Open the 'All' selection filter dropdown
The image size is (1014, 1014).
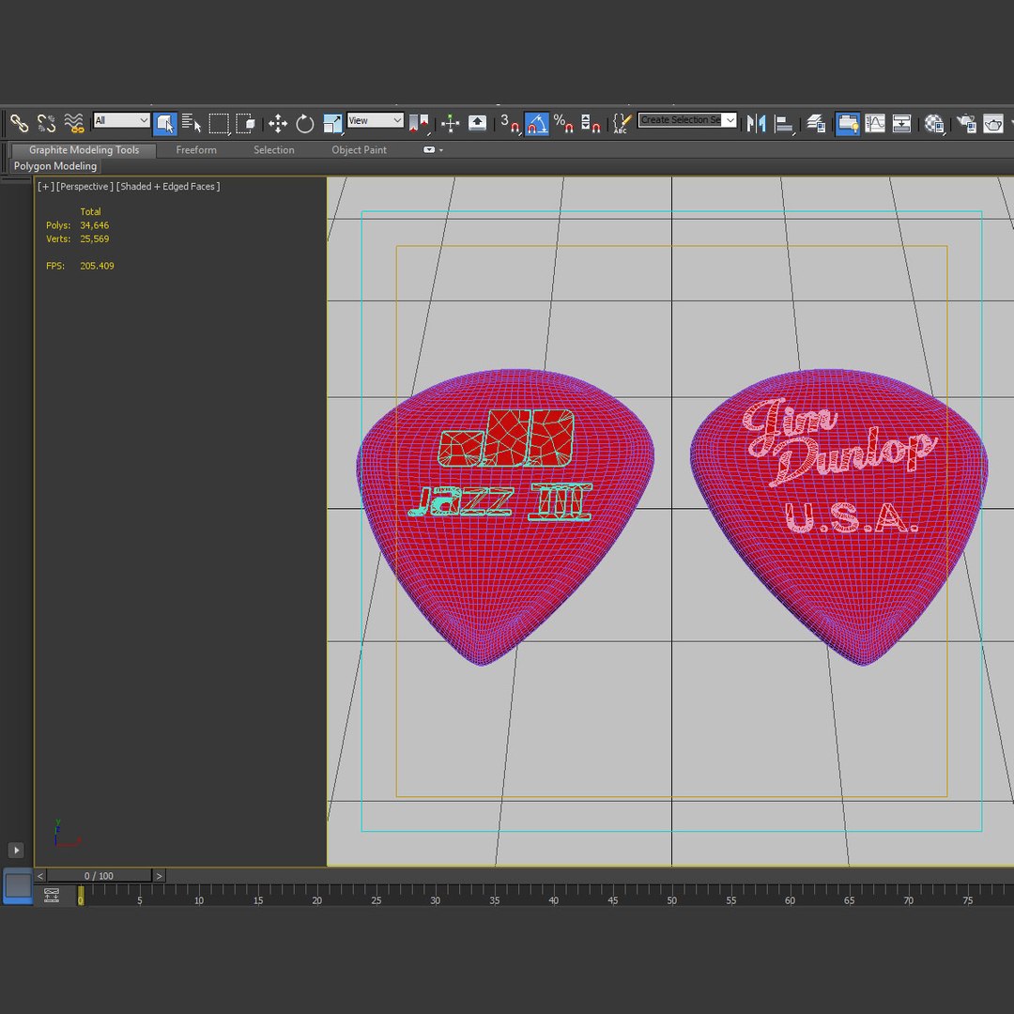coord(121,120)
